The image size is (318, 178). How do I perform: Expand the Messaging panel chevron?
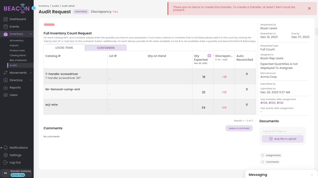pos(312,175)
